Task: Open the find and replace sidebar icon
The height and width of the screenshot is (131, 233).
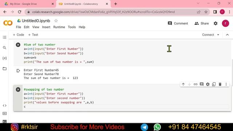Action: pyautogui.click(x=5, y=48)
